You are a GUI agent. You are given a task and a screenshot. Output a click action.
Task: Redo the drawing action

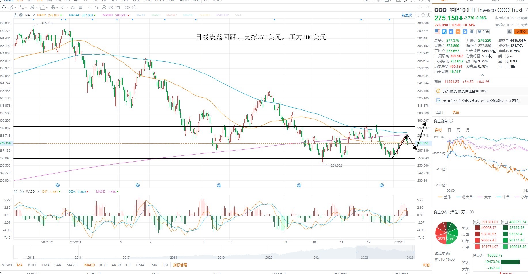427,8
